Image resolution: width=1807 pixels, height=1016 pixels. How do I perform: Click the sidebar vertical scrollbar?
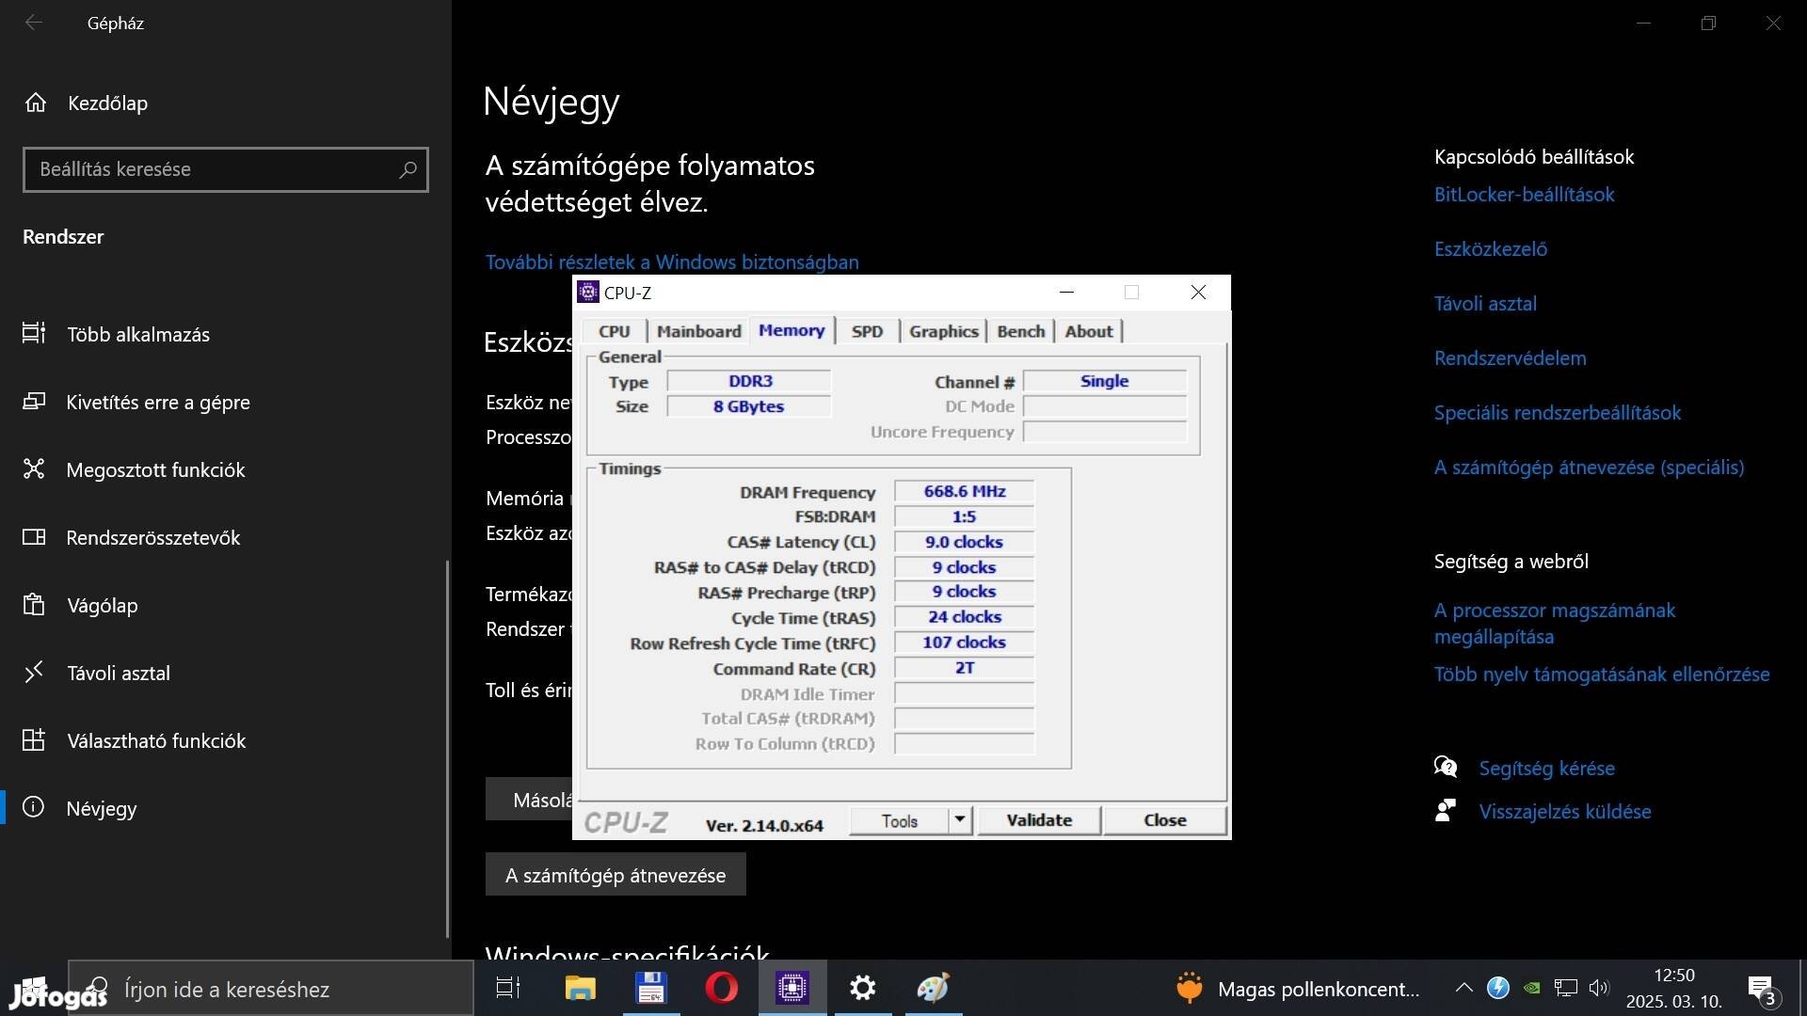tap(447, 749)
